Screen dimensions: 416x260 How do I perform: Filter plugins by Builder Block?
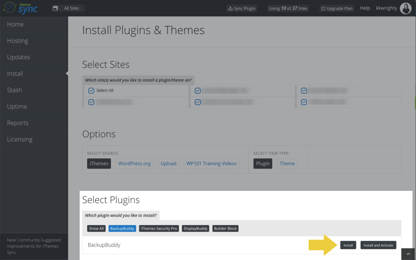(225, 228)
